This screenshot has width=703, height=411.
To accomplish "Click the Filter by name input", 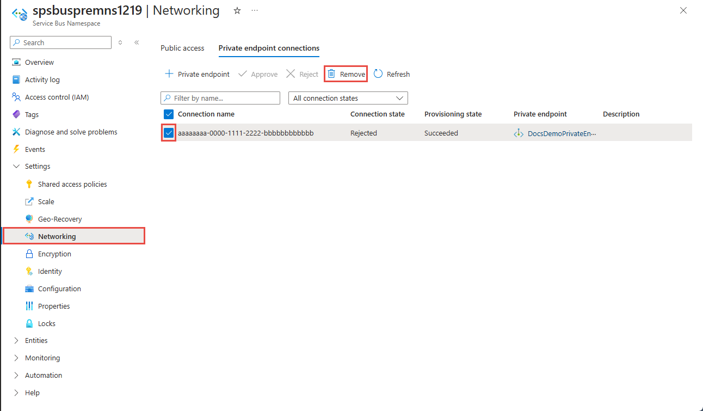I will 220,98.
